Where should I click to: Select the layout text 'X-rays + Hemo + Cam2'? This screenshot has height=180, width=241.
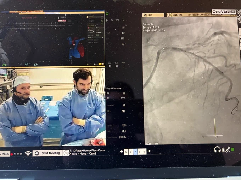[x=83, y=154]
